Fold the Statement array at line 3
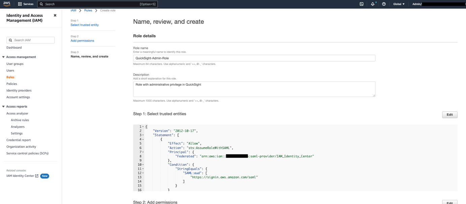 pyautogui.click(x=143, y=135)
